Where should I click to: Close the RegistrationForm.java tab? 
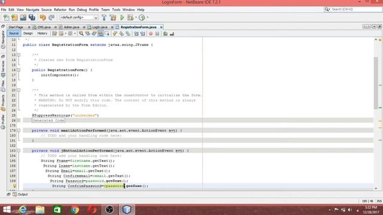coord(161,27)
